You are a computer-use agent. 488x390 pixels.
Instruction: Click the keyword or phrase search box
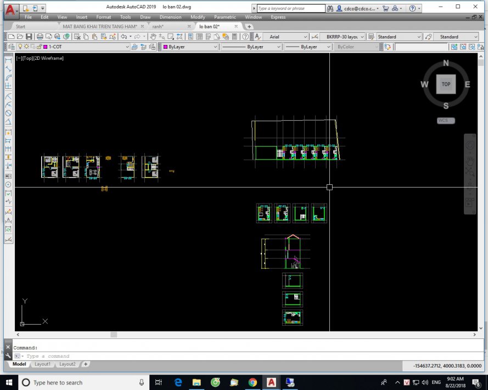coord(291,8)
